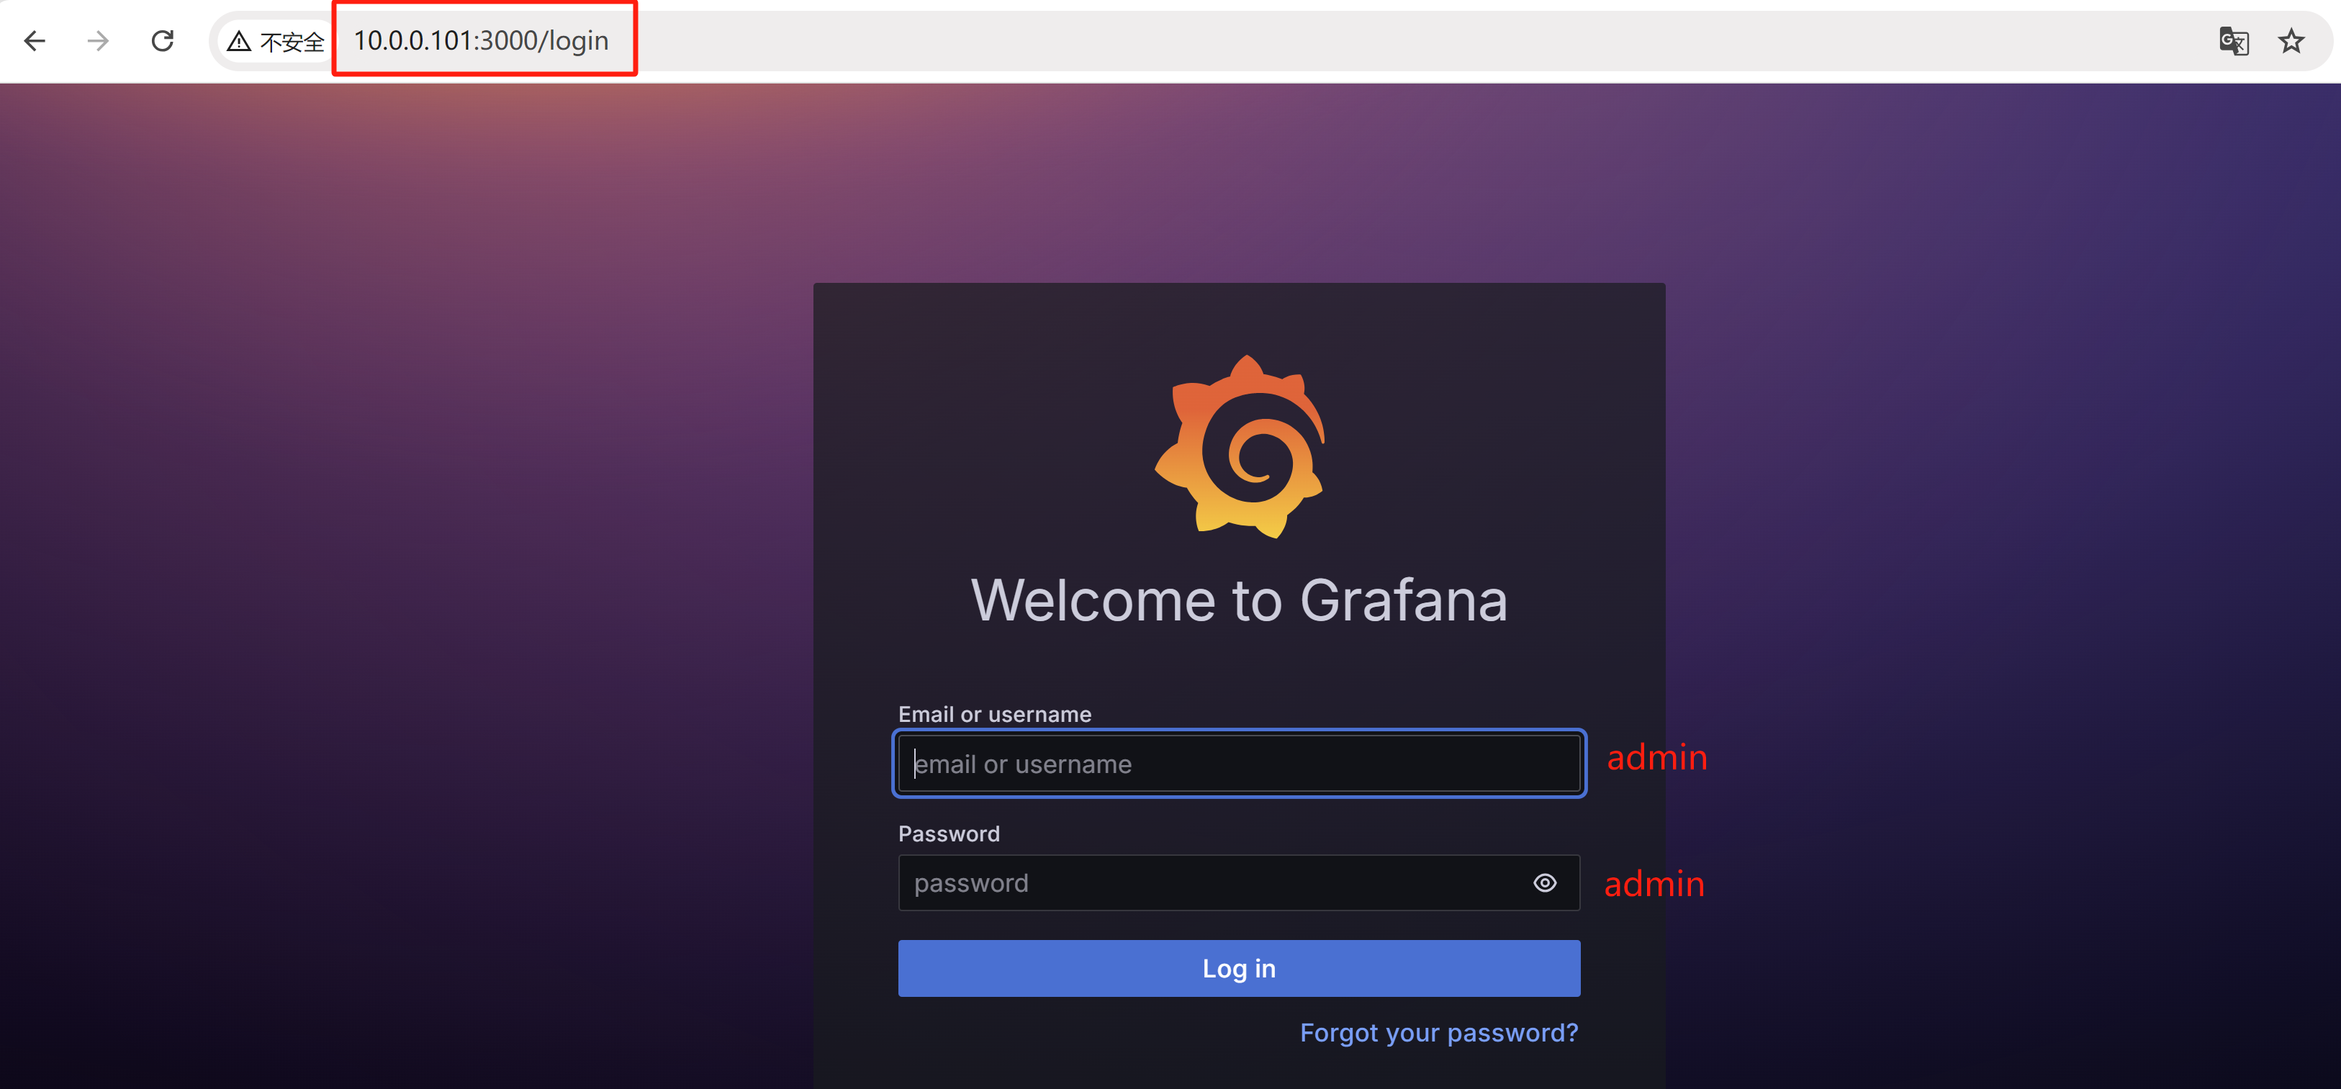Screen dimensions: 2341x1089
Task: Select the 10.0.0.101:3000/login address text
Action: pyautogui.click(x=481, y=41)
